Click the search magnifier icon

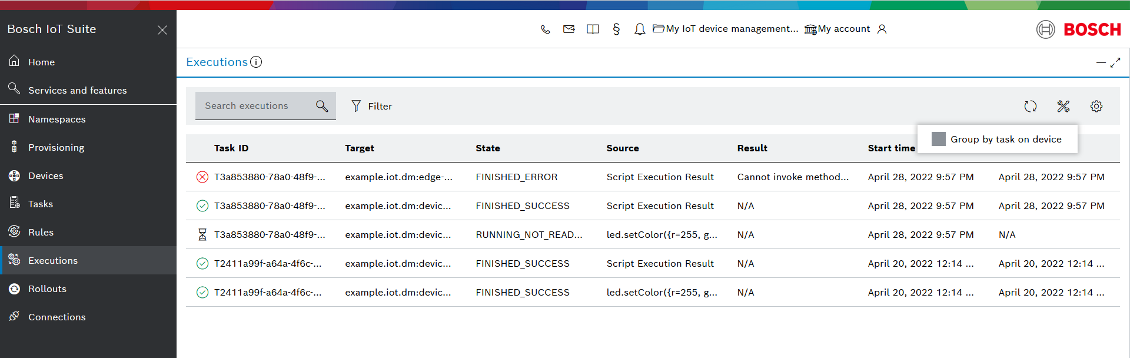coord(322,106)
